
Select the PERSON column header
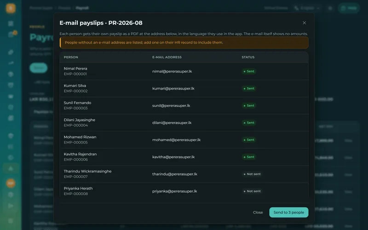pyautogui.click(x=71, y=57)
